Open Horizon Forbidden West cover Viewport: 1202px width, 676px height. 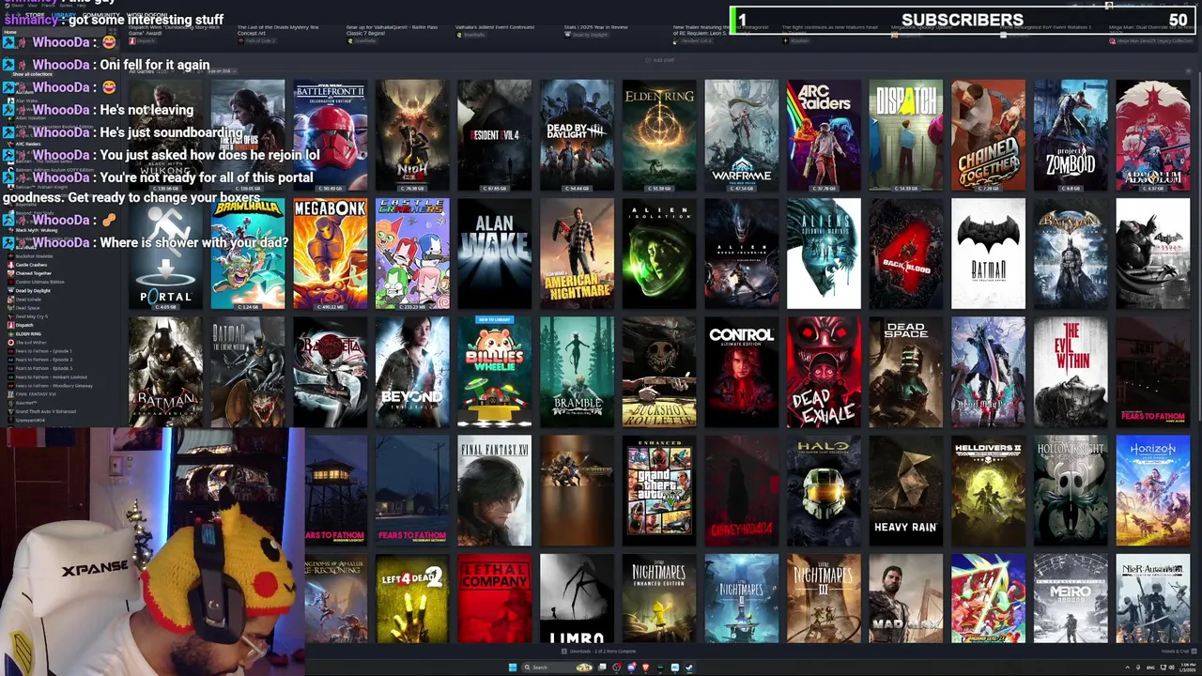1153,490
